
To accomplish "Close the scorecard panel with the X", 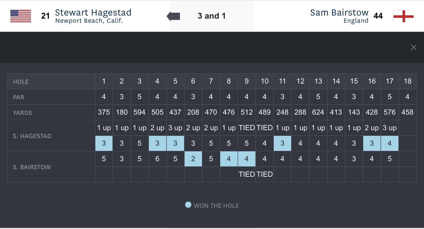I will point(413,47).
